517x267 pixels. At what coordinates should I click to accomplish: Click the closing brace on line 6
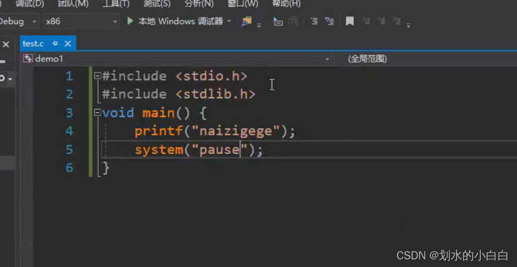[106, 168]
